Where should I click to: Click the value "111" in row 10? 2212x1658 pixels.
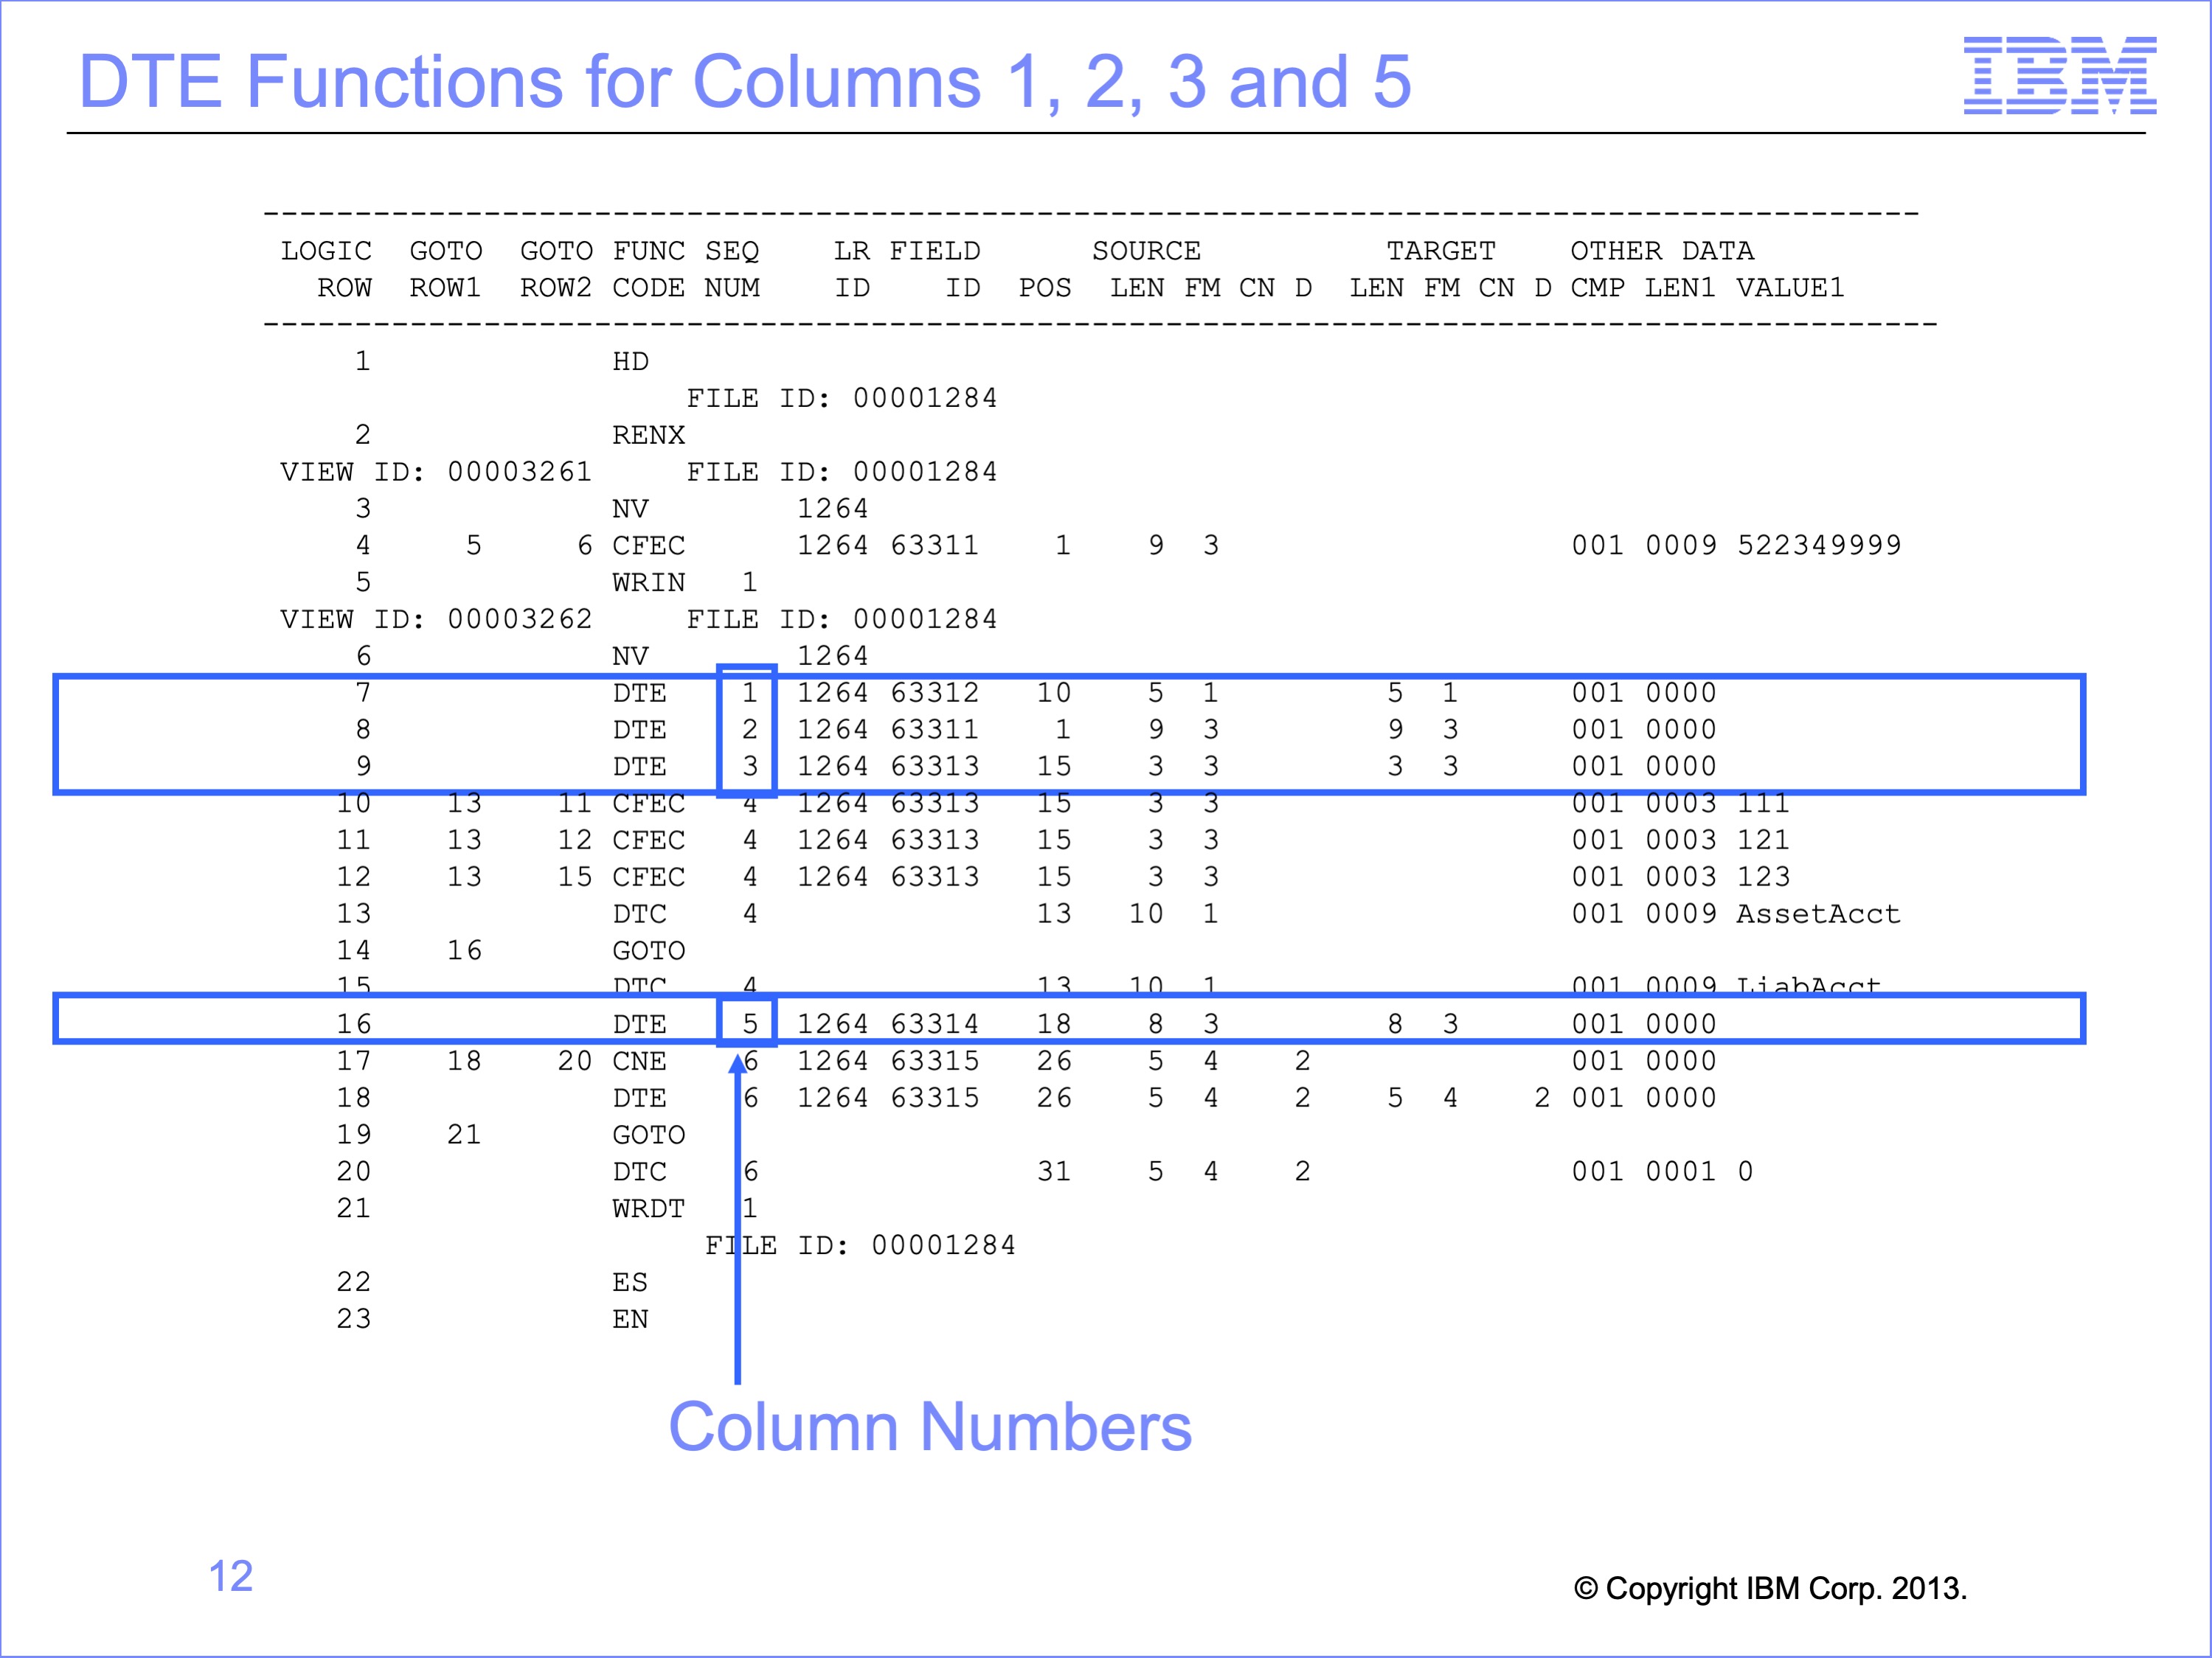coord(1763,804)
